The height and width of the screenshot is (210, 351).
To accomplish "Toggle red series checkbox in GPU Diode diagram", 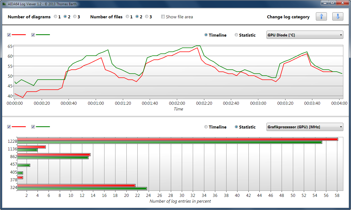I will pyautogui.click(x=9, y=35).
